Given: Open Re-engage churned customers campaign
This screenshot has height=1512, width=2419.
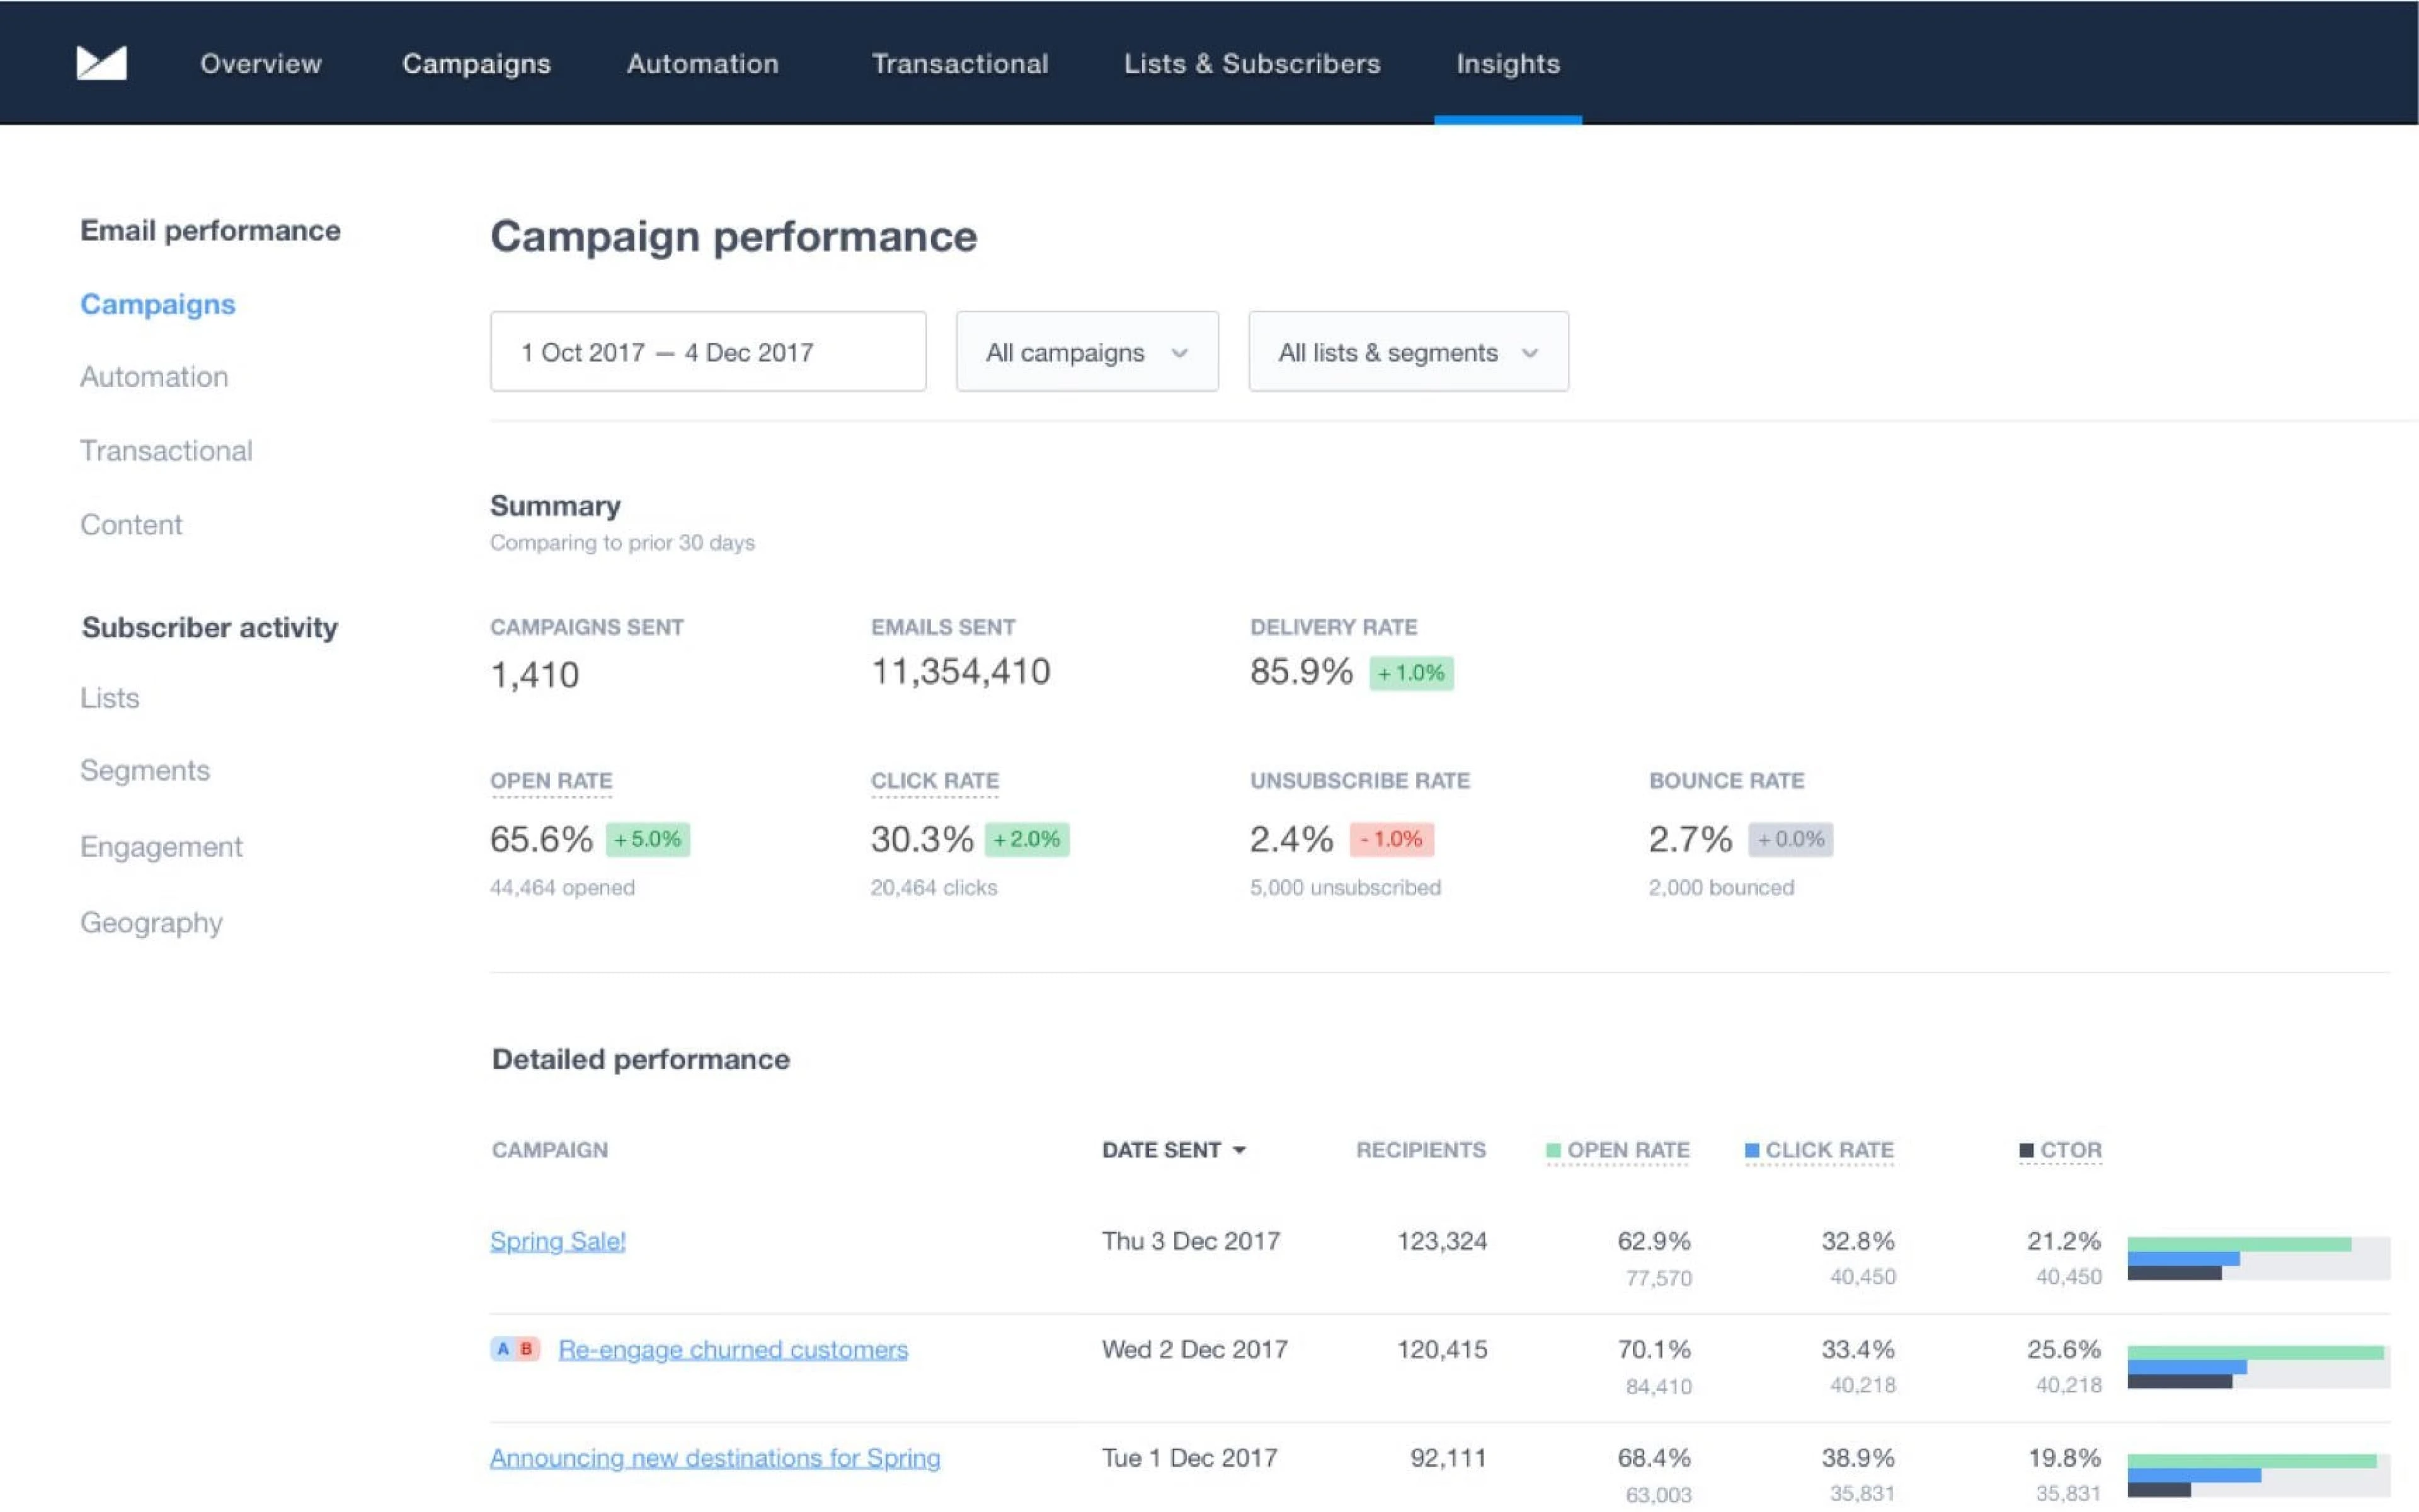Looking at the screenshot, I should (733, 1350).
